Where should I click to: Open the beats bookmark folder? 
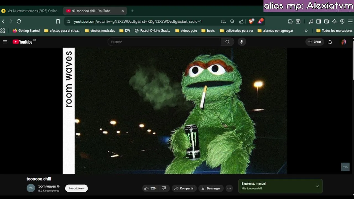(208, 31)
